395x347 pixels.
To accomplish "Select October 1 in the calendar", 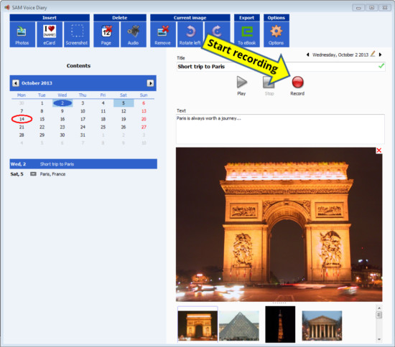I will click(x=42, y=103).
